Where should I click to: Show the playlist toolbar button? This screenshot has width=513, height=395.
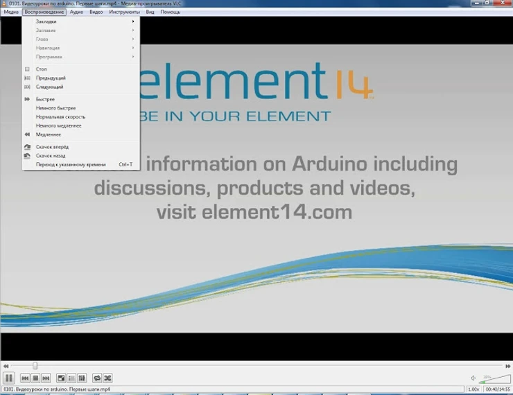71,378
